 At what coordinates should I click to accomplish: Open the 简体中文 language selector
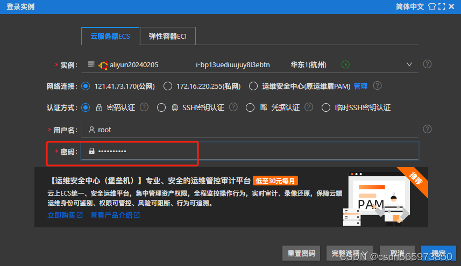point(409,7)
